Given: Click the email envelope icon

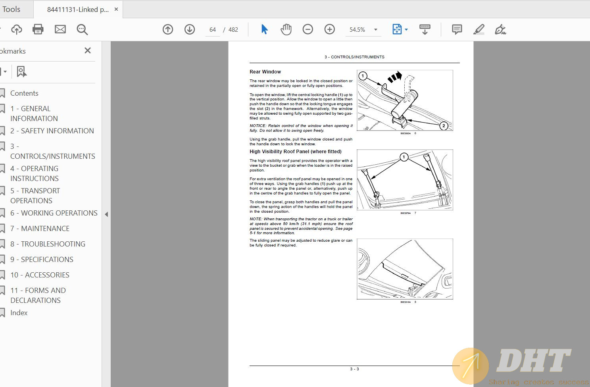Looking at the screenshot, I should pos(60,29).
